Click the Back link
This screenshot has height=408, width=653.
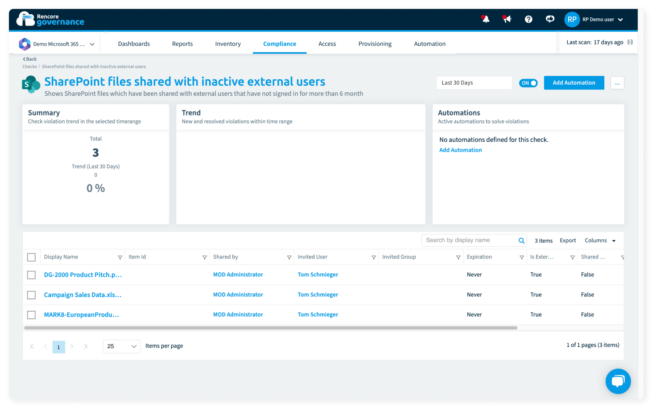point(30,59)
